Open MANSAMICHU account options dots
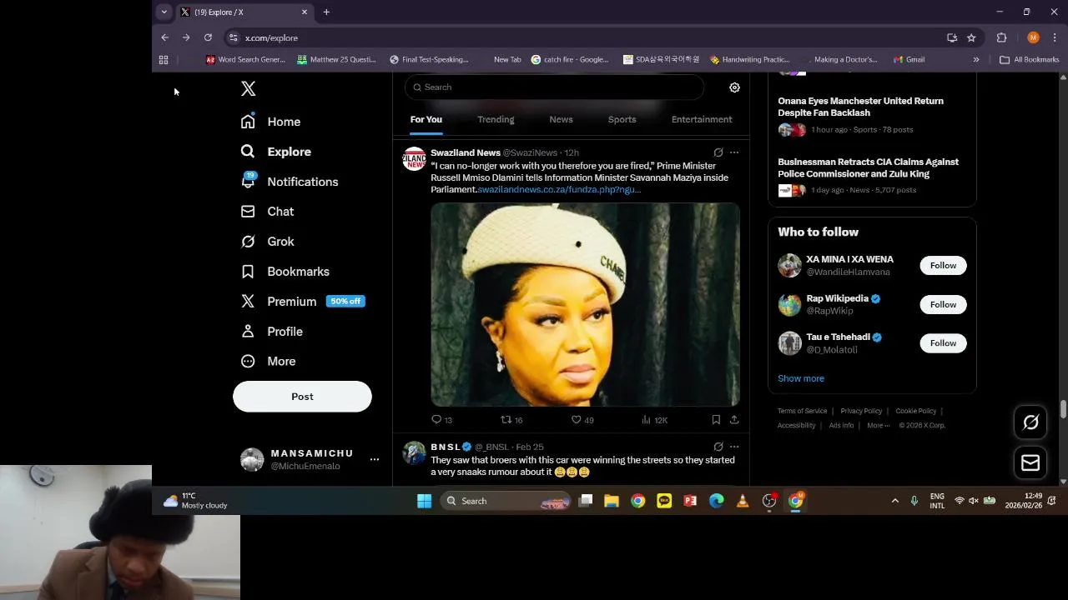 pyautogui.click(x=375, y=459)
